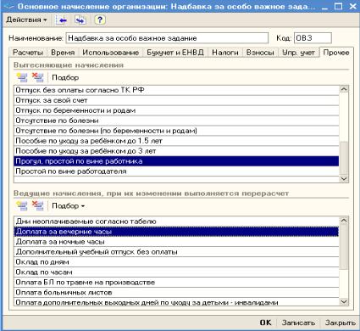Click the previous-item arrow toolbar icon

tap(61, 20)
